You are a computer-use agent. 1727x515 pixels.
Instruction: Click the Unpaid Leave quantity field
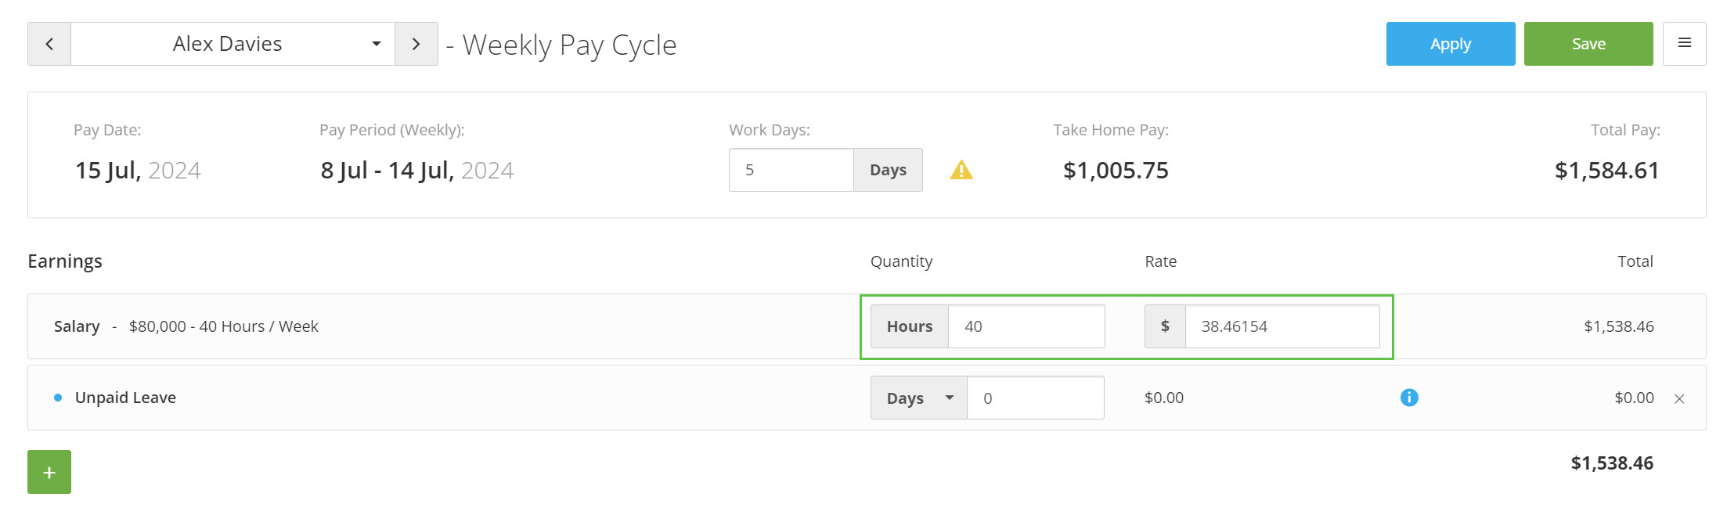[1036, 398]
